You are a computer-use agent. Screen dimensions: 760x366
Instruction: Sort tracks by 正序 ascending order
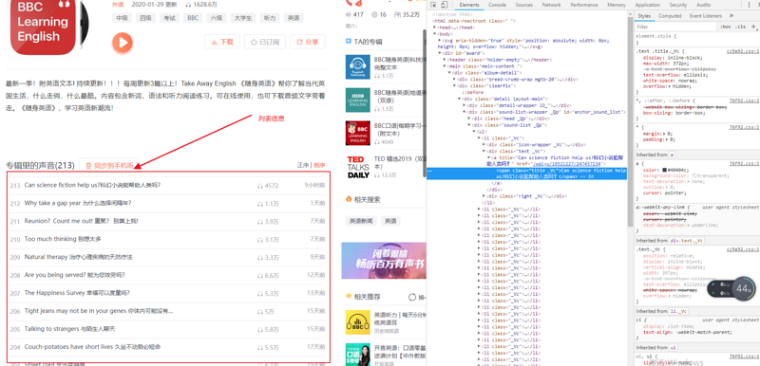coord(302,165)
